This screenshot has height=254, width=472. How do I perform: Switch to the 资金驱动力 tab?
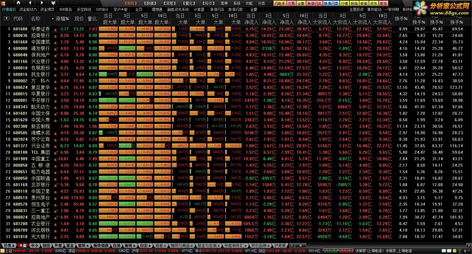click(x=28, y=9)
